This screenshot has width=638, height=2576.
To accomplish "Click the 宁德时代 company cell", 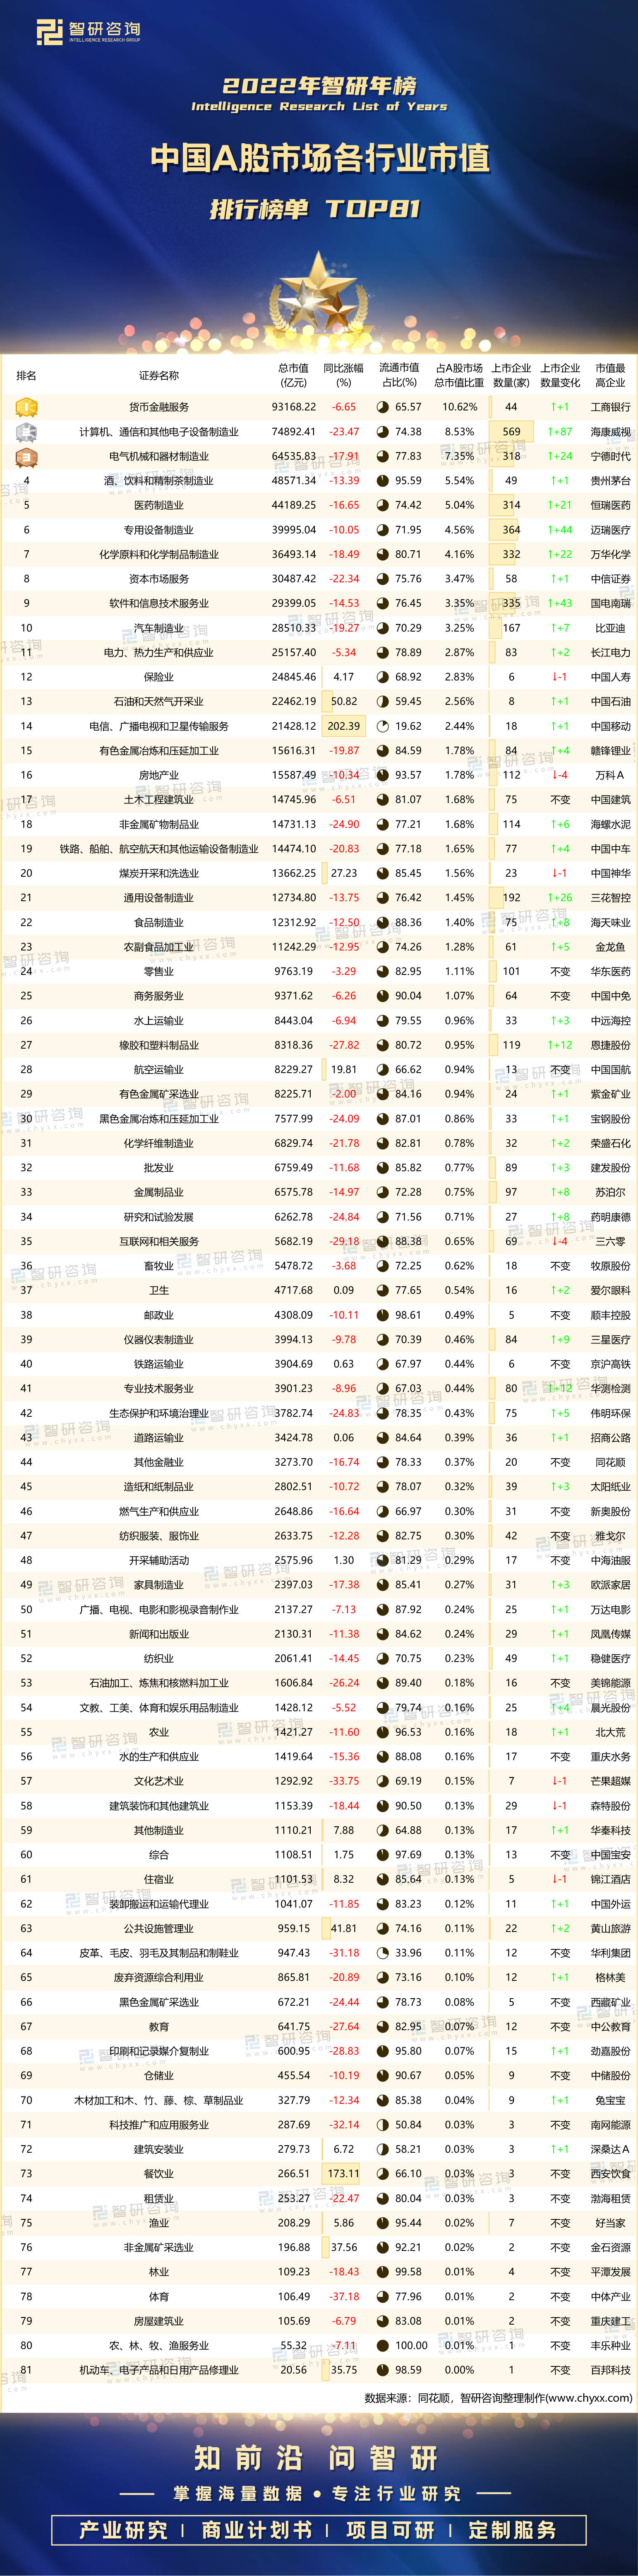I will tap(610, 456).
